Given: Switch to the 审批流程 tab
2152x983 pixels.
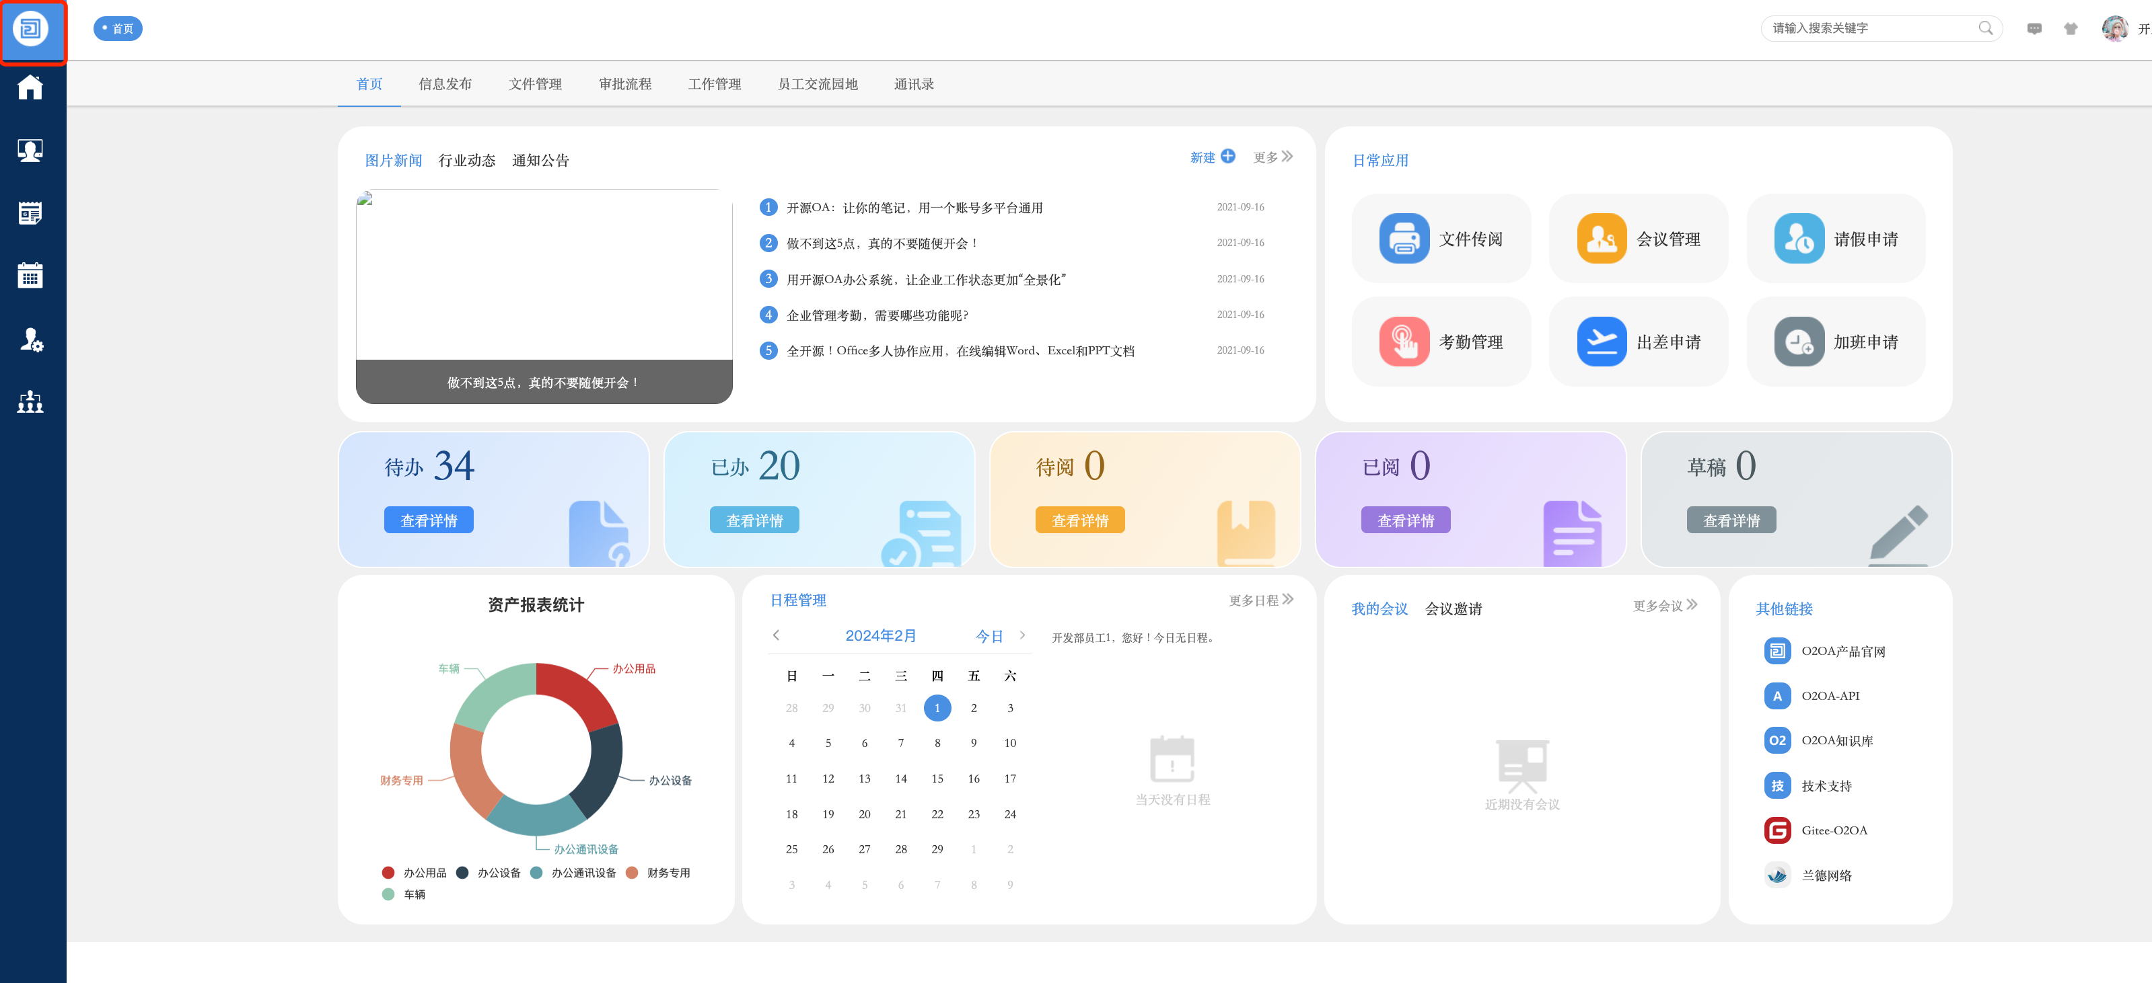Looking at the screenshot, I should click(624, 83).
